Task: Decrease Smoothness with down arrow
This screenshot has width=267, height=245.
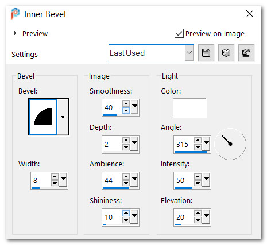Action: 126,111
